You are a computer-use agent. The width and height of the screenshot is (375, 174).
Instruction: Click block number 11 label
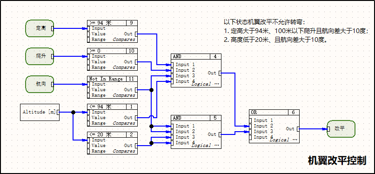[x=131, y=79]
